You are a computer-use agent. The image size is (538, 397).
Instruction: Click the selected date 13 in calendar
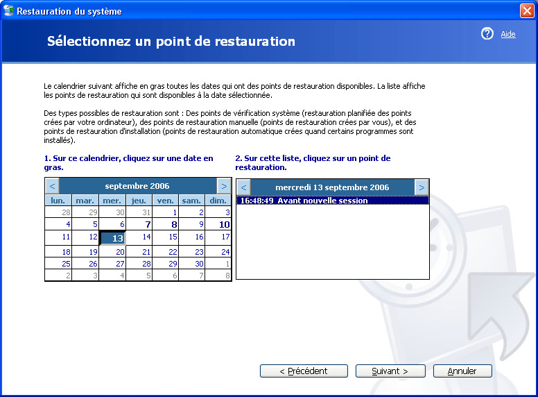pyautogui.click(x=112, y=238)
